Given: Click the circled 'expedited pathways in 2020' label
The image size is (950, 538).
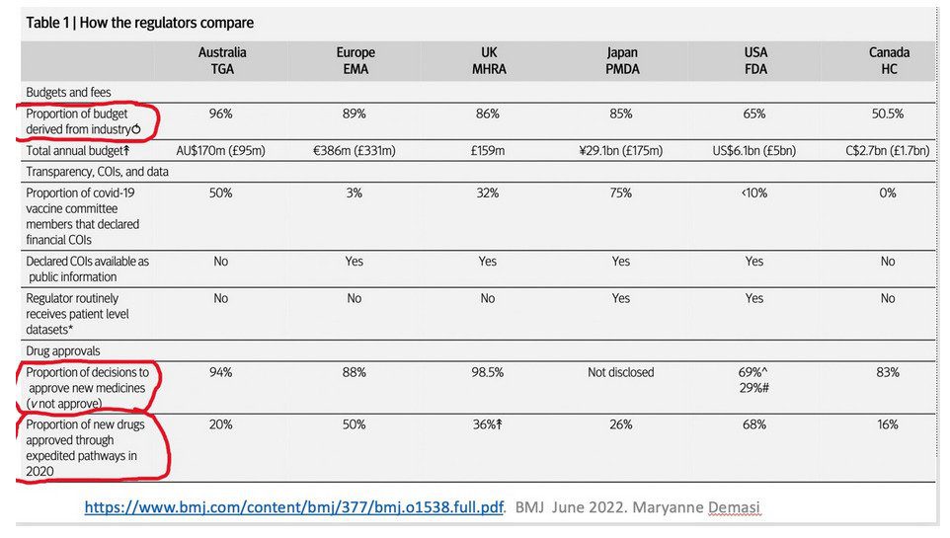Looking at the screenshot, I should coord(86,448).
